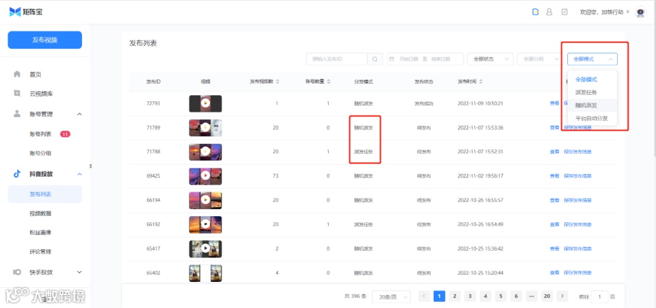Open 发布列表 in sidebar
This screenshot has width=656, height=308.
pos(45,194)
